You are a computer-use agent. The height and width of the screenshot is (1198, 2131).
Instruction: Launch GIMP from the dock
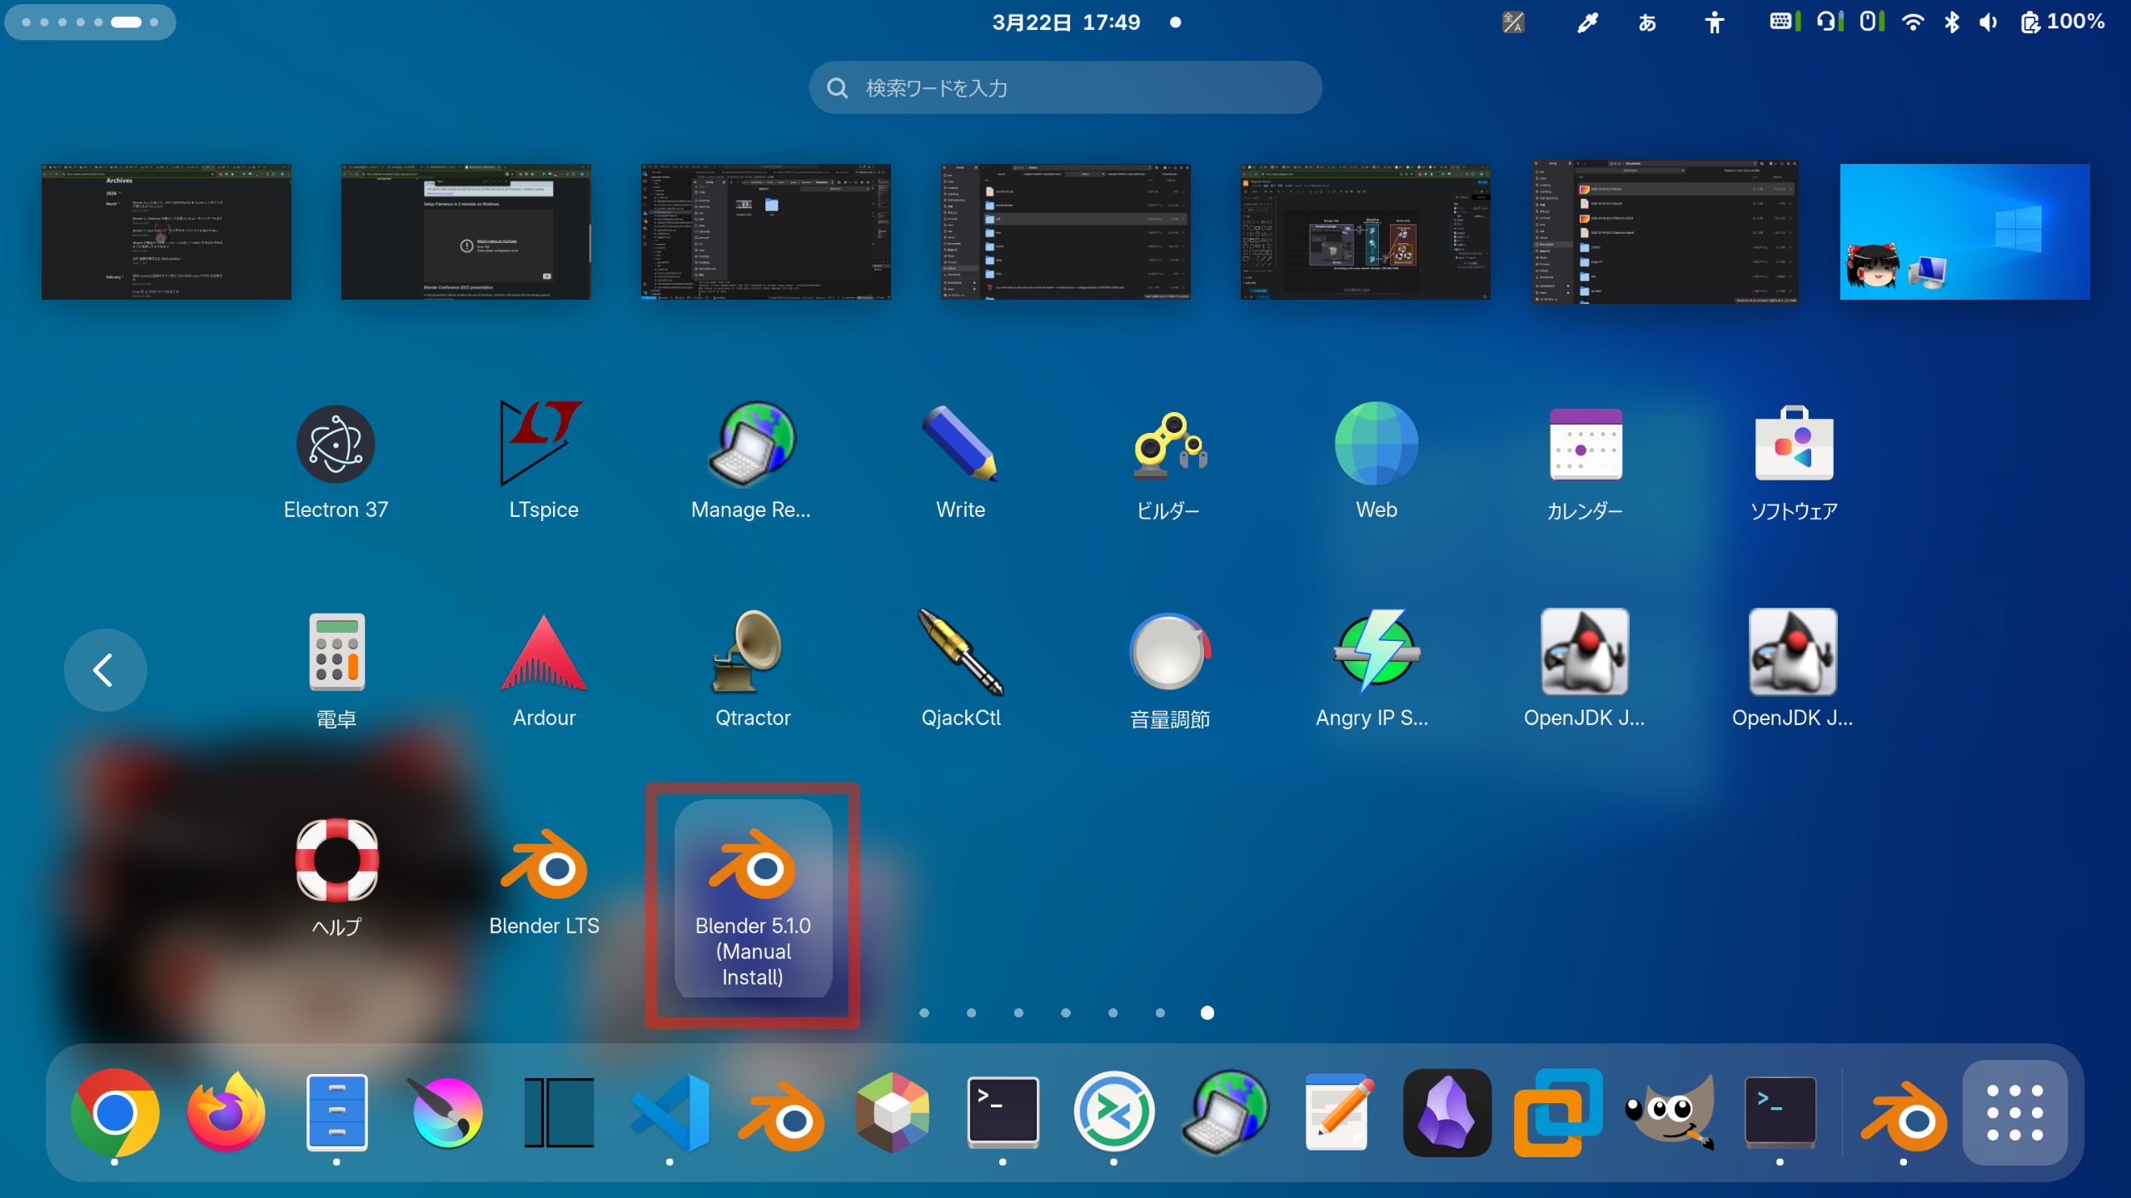(1669, 1112)
